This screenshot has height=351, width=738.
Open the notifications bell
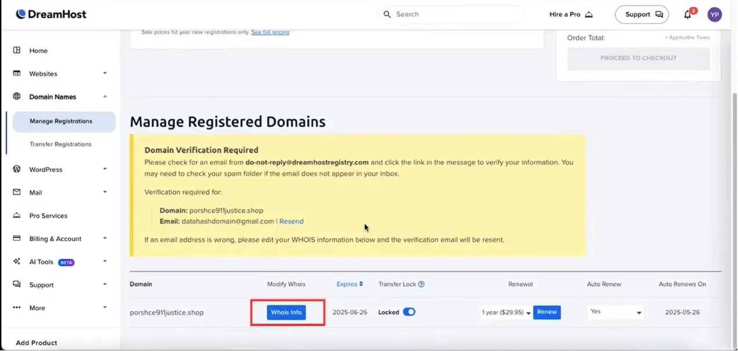point(688,15)
